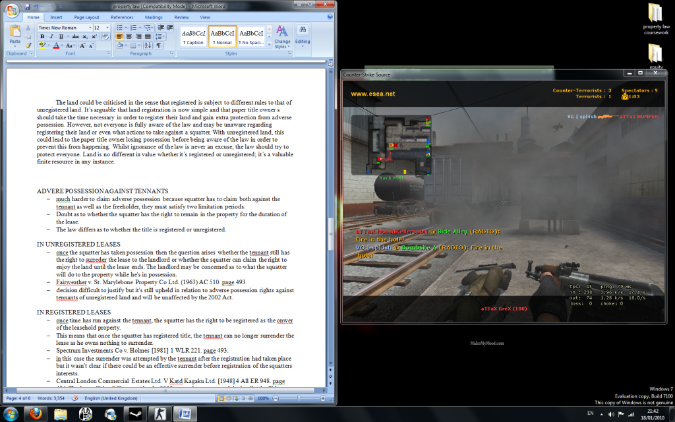This screenshot has height=422, width=675.
Task: Zoom in with the plus button
Action: [x=323, y=398]
